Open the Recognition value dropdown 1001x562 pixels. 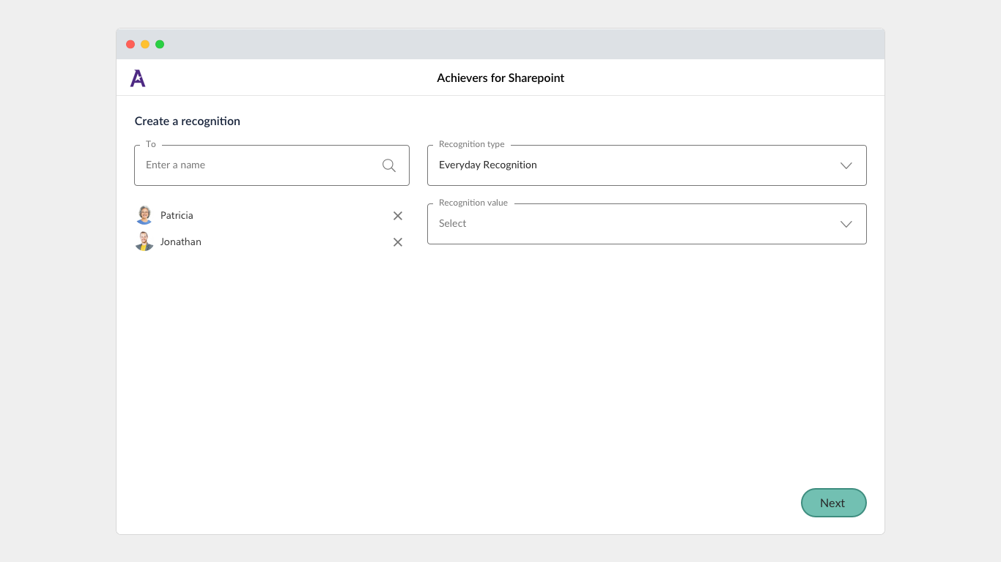pos(630,224)
